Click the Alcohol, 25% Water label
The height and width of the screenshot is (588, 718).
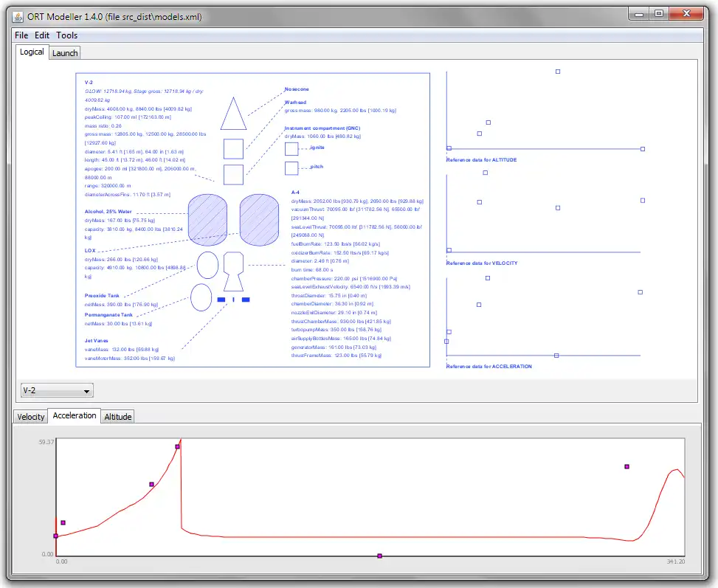click(108, 212)
